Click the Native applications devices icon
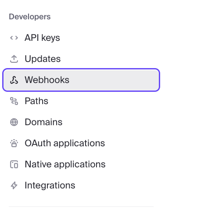 14,164
